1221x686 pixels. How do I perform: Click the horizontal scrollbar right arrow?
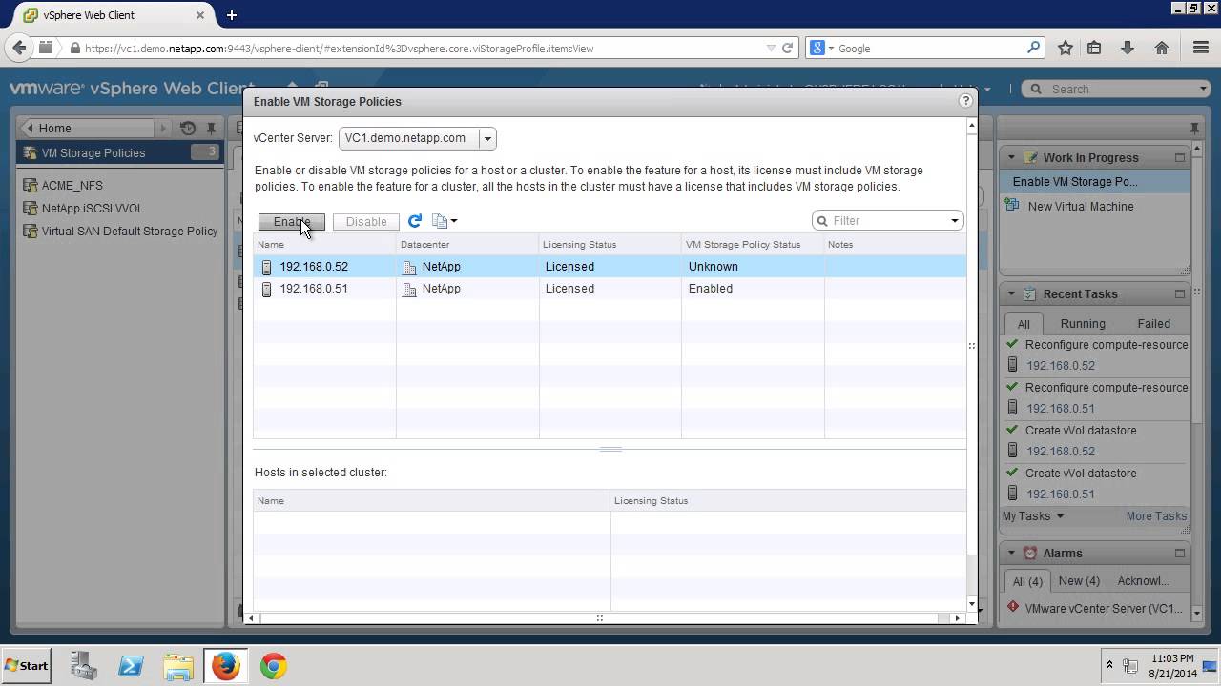pos(957,618)
